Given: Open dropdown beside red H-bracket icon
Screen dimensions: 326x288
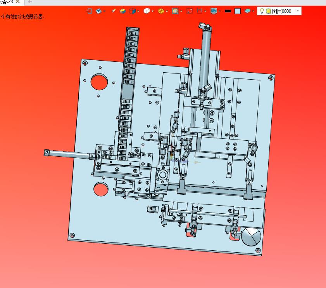Looking at the screenshot, I should click(x=205, y=11).
